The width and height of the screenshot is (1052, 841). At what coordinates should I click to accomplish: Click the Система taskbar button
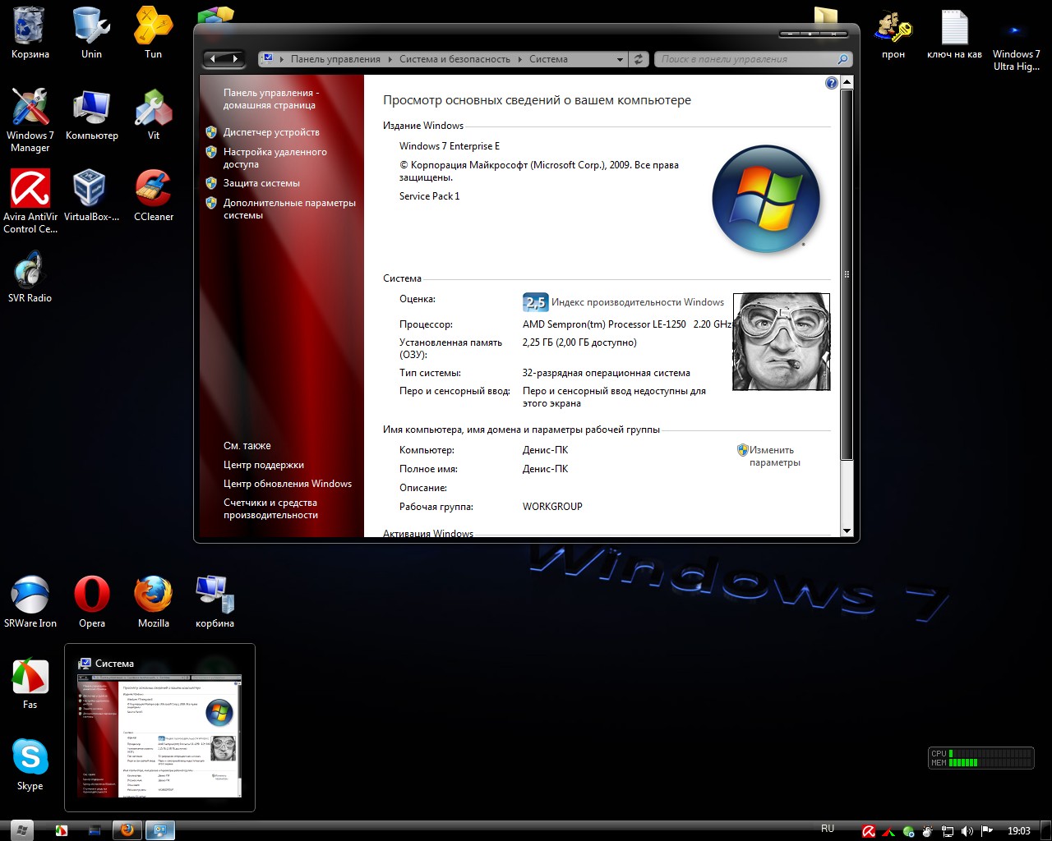(x=160, y=830)
